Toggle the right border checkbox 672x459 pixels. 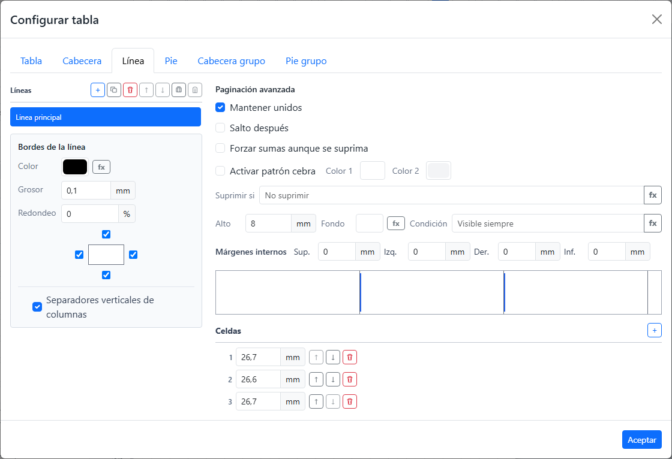(x=133, y=255)
